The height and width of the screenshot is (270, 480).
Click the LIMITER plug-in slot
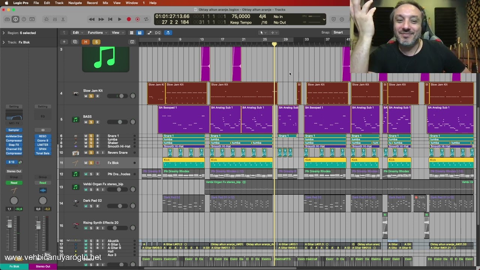point(43,145)
